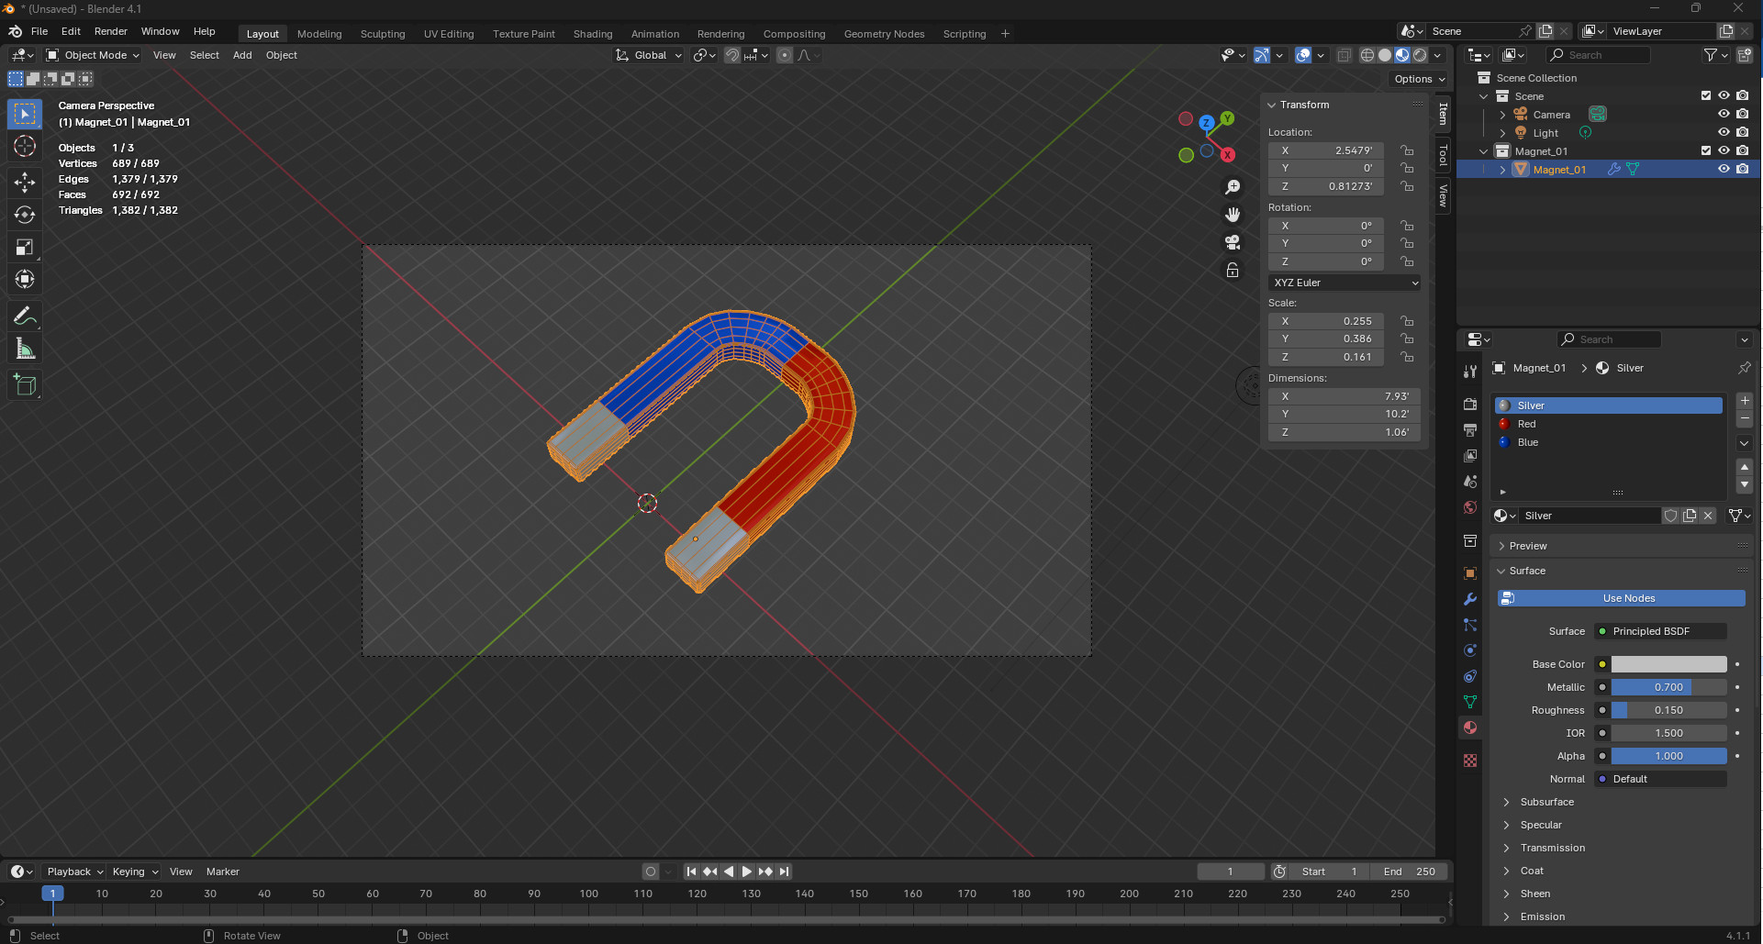Uncheck Magnet_01 collection exclude checkbox
The image size is (1763, 944).
point(1706,151)
